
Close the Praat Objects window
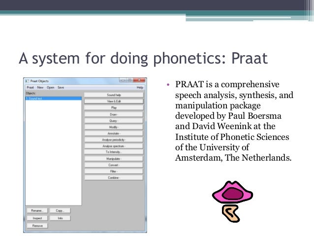pos(139,80)
